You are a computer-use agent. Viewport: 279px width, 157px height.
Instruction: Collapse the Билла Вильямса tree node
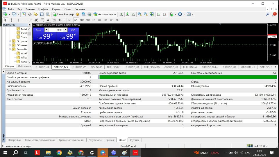coord(10,49)
